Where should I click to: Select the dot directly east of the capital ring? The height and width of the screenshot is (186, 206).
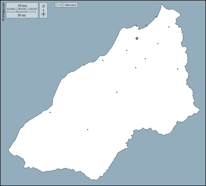point(158,44)
